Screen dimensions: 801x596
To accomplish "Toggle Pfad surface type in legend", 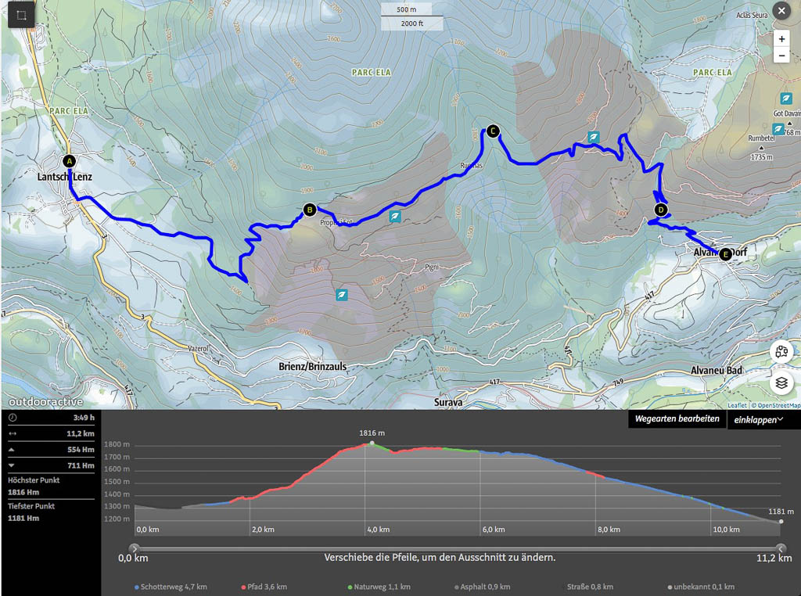I will point(264,587).
